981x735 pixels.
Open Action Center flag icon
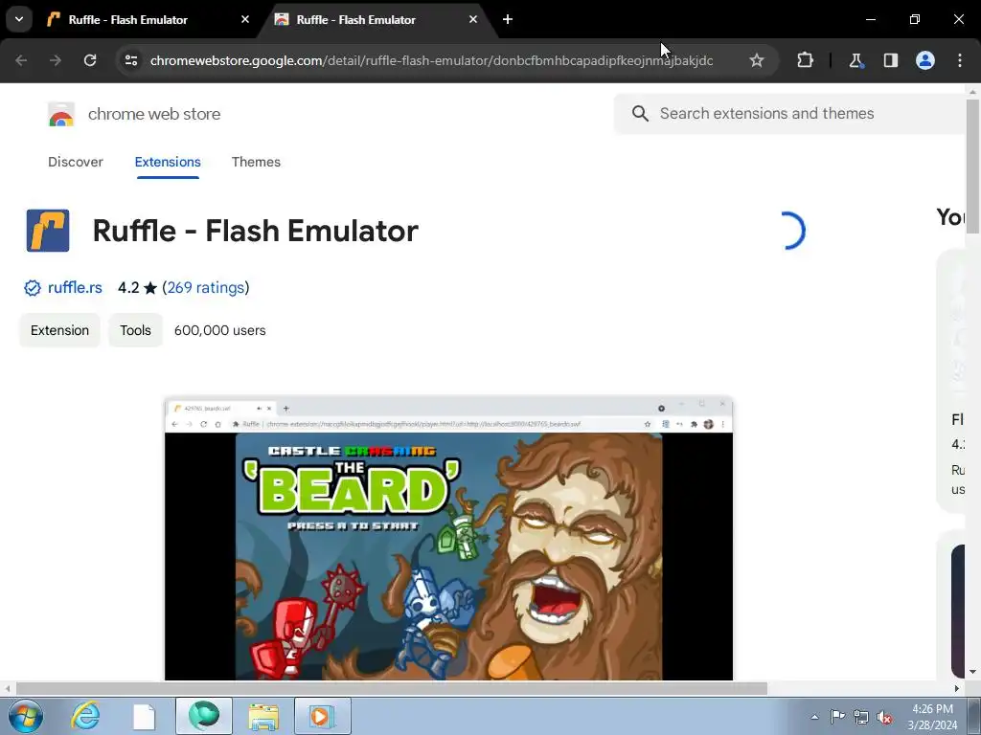(x=837, y=717)
